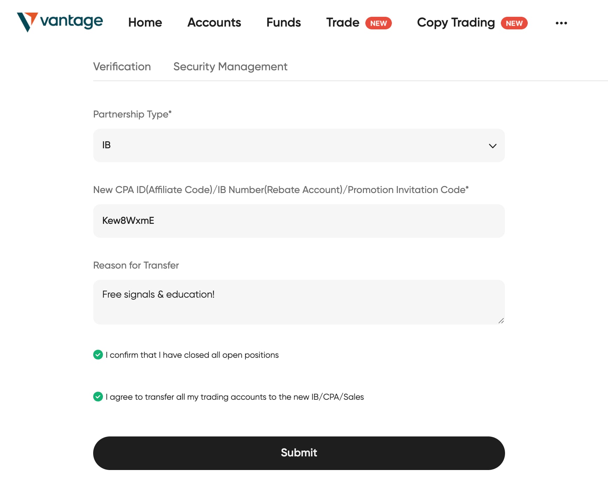
Task: Uncheck agree to transfer trading accounts
Action: pyautogui.click(x=98, y=397)
